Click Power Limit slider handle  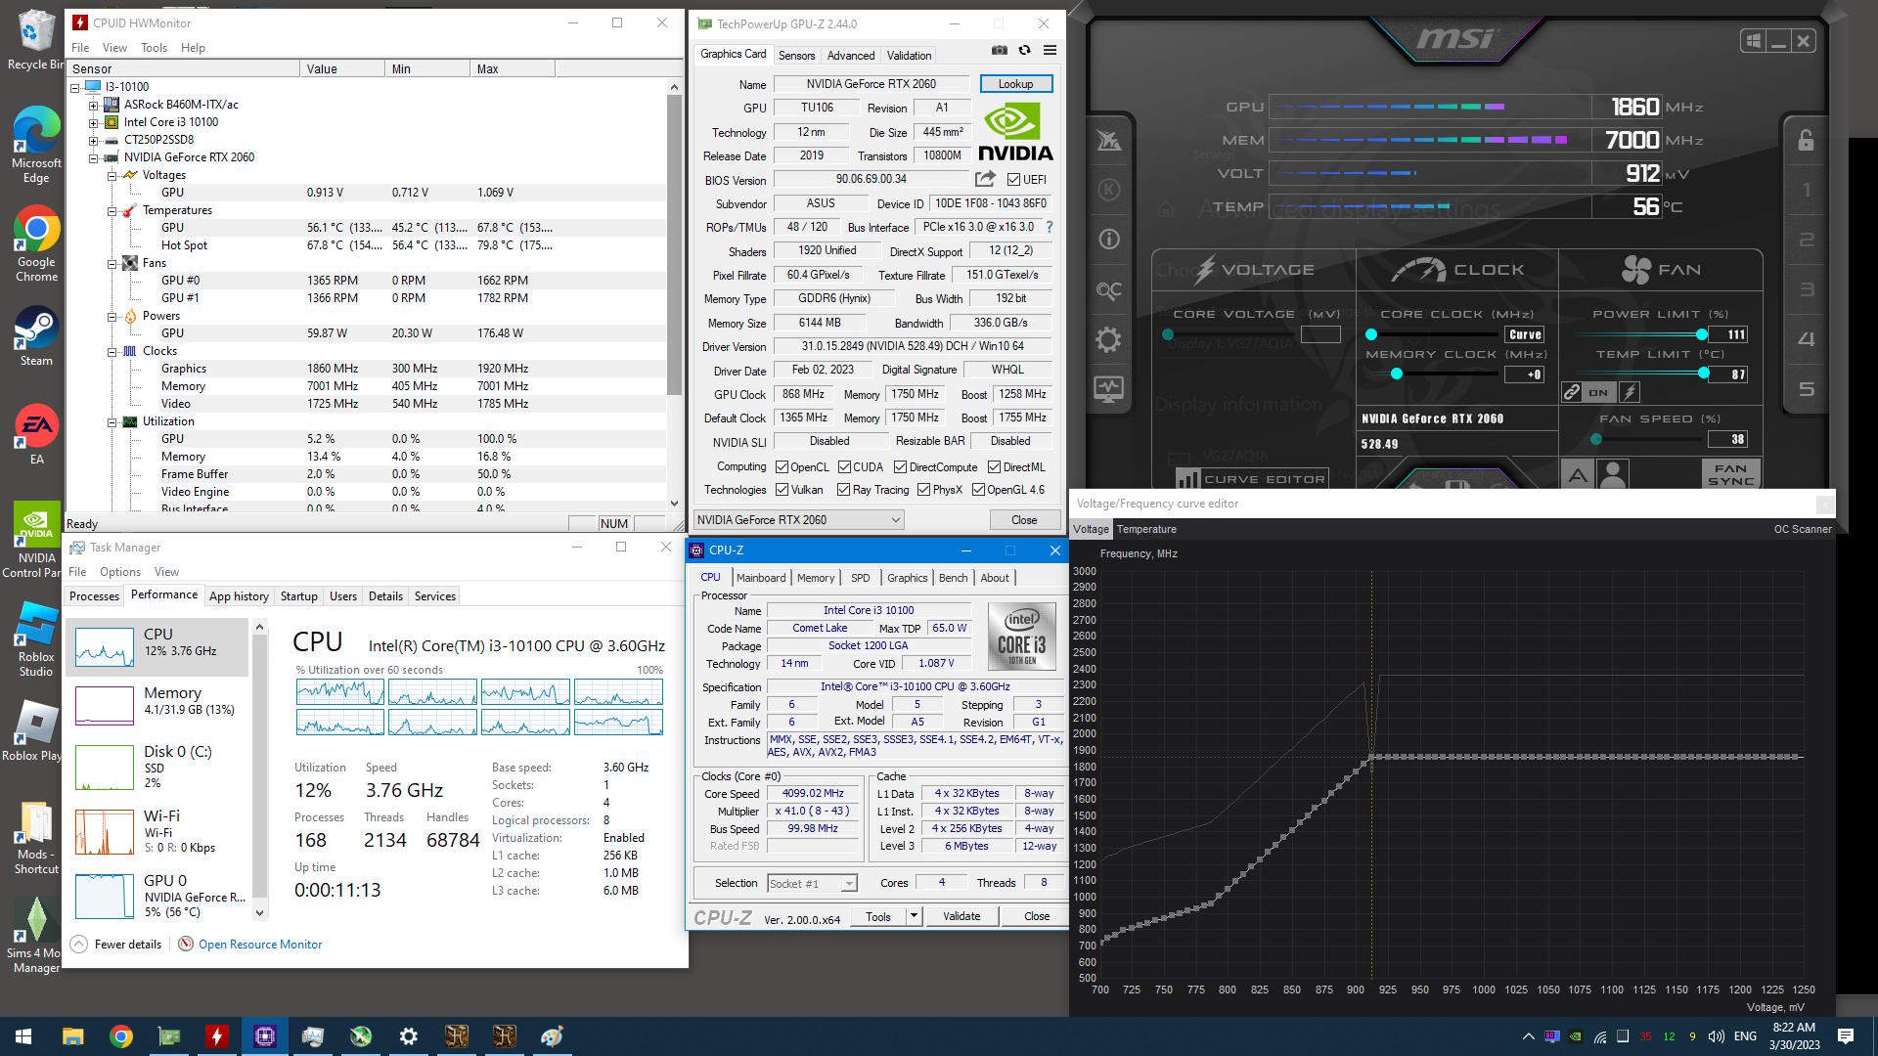(1702, 334)
